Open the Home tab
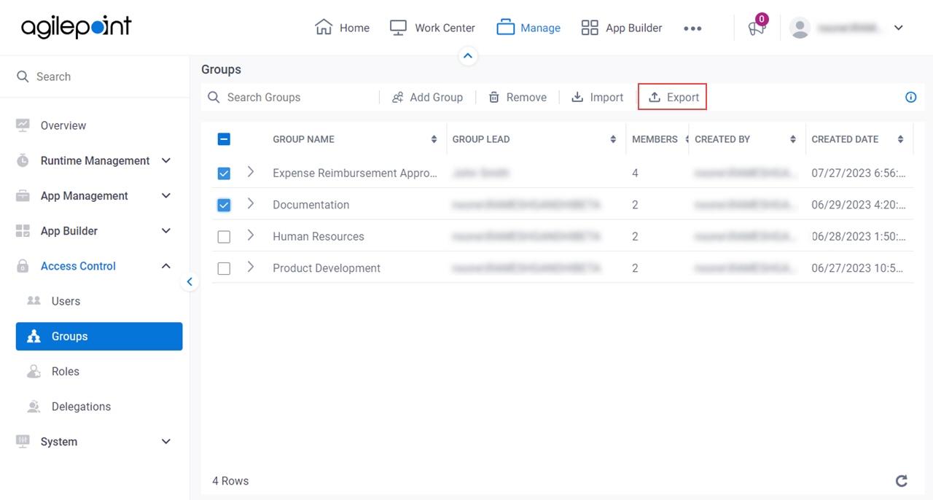 click(x=342, y=28)
